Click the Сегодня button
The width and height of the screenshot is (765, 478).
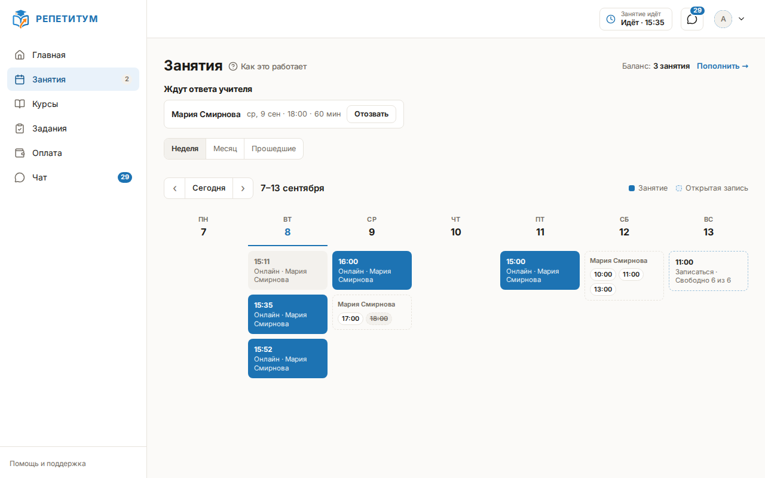pyautogui.click(x=209, y=188)
